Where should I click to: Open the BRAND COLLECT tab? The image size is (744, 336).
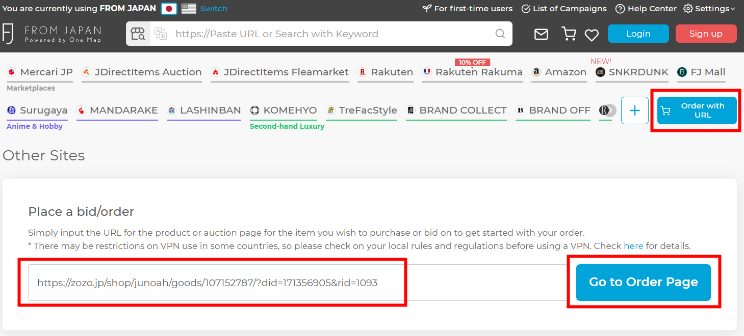point(456,110)
